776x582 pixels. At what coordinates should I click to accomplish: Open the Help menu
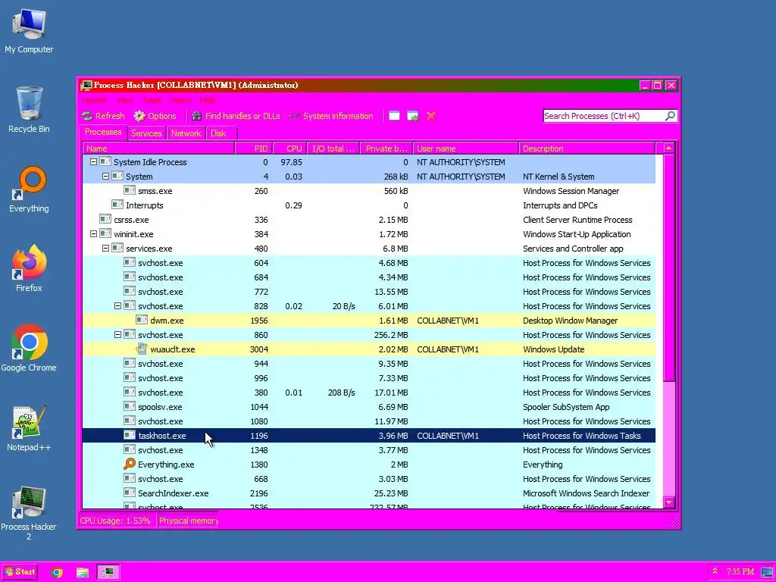[208, 101]
